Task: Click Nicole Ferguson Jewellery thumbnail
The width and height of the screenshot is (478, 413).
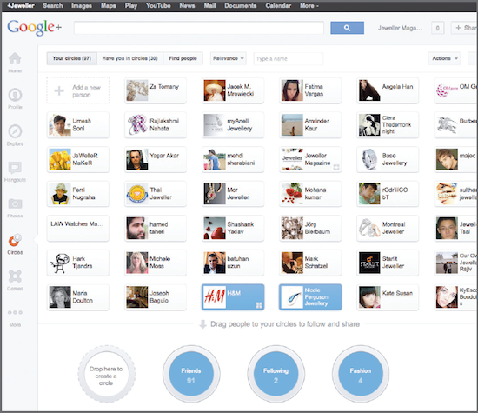Action: (x=292, y=296)
